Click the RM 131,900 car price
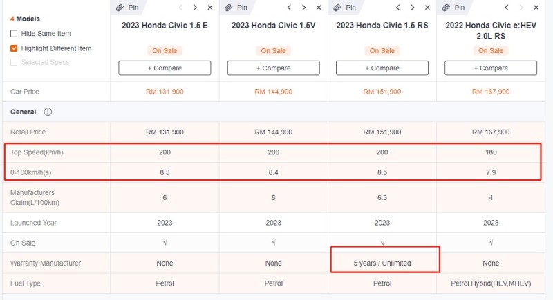 click(x=165, y=92)
